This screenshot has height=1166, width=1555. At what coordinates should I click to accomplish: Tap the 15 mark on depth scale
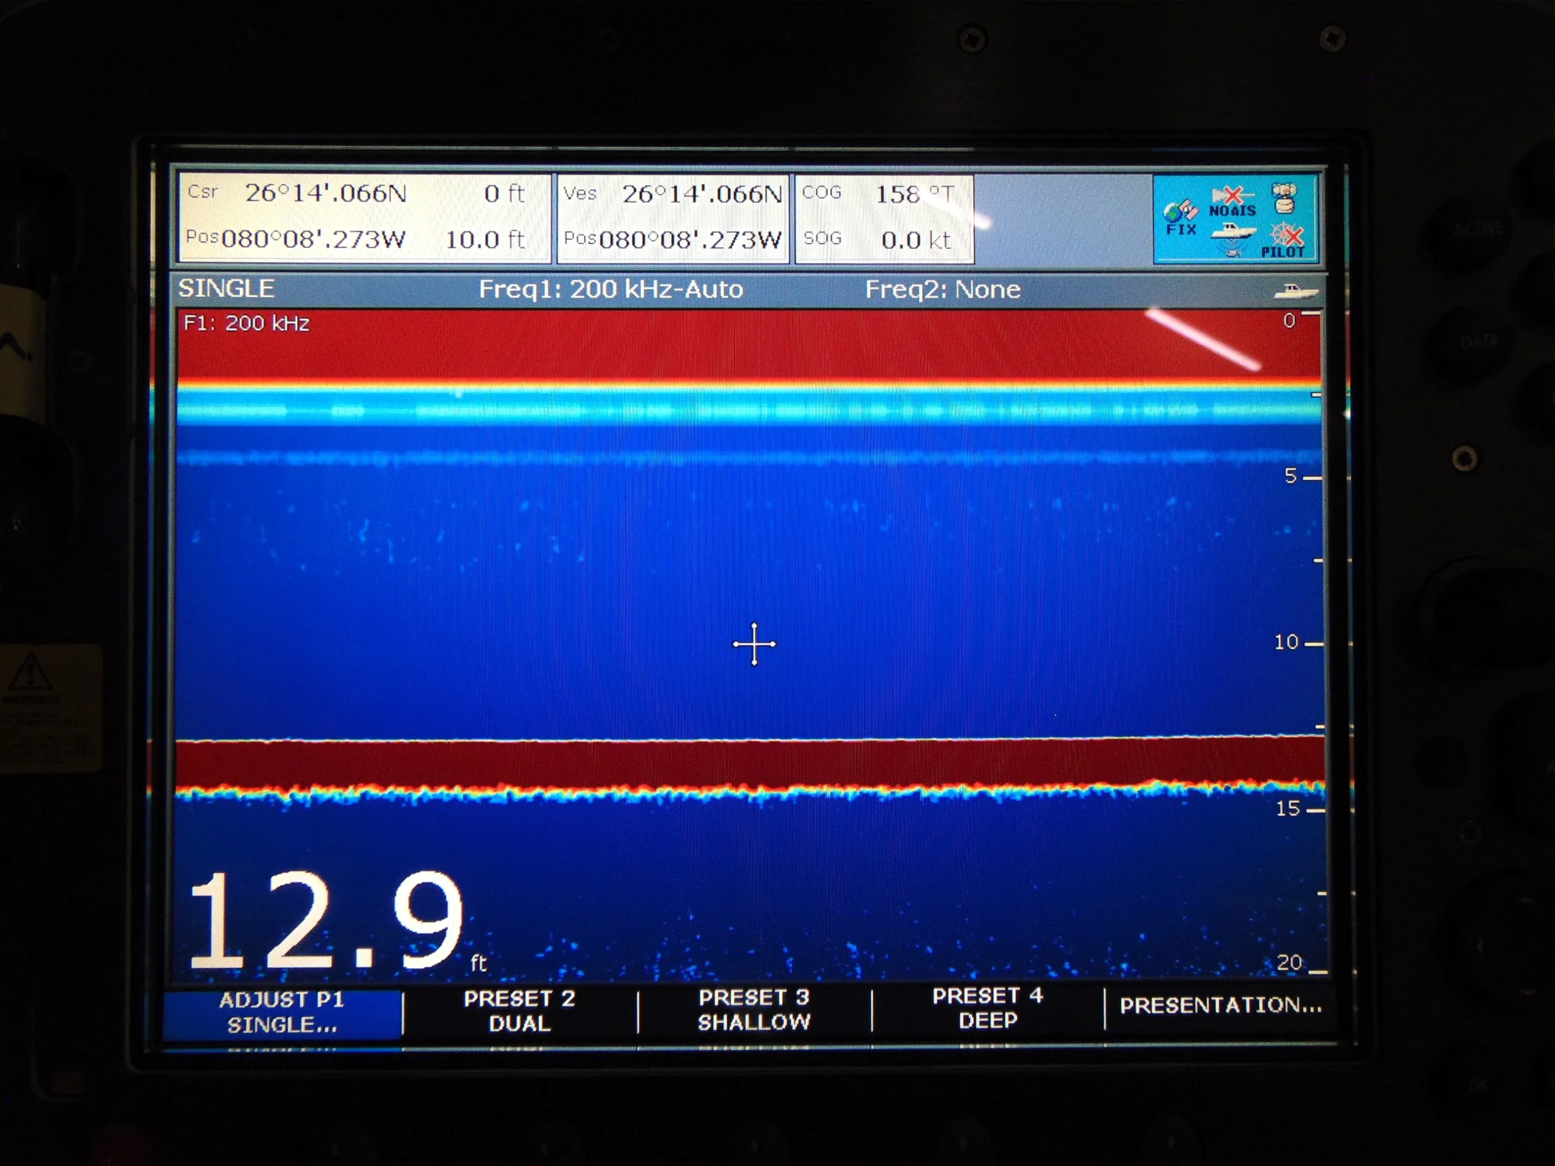[1288, 808]
